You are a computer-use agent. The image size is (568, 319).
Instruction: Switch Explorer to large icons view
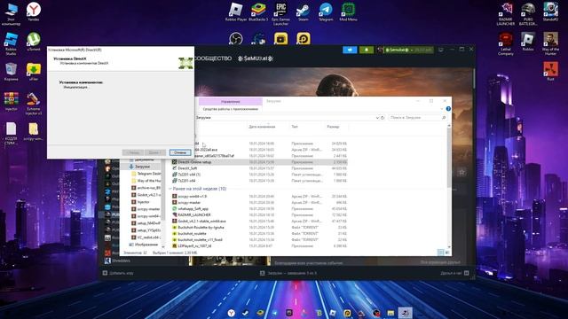pos(447,252)
